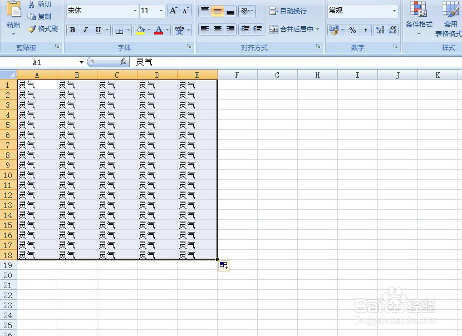Increase font size with large A icon
This screenshot has width=462, height=336.
click(x=173, y=11)
